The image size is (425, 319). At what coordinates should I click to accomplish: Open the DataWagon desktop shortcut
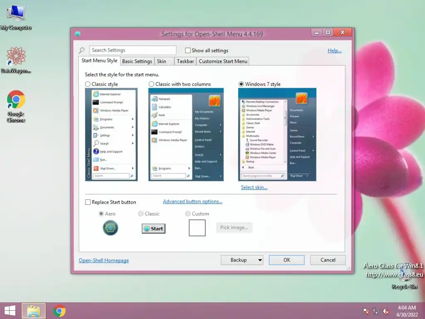[16, 60]
